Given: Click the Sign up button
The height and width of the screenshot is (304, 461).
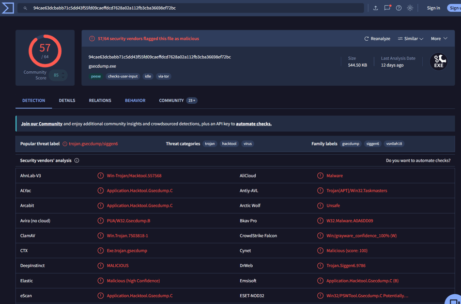Looking at the screenshot, I should point(454,8).
